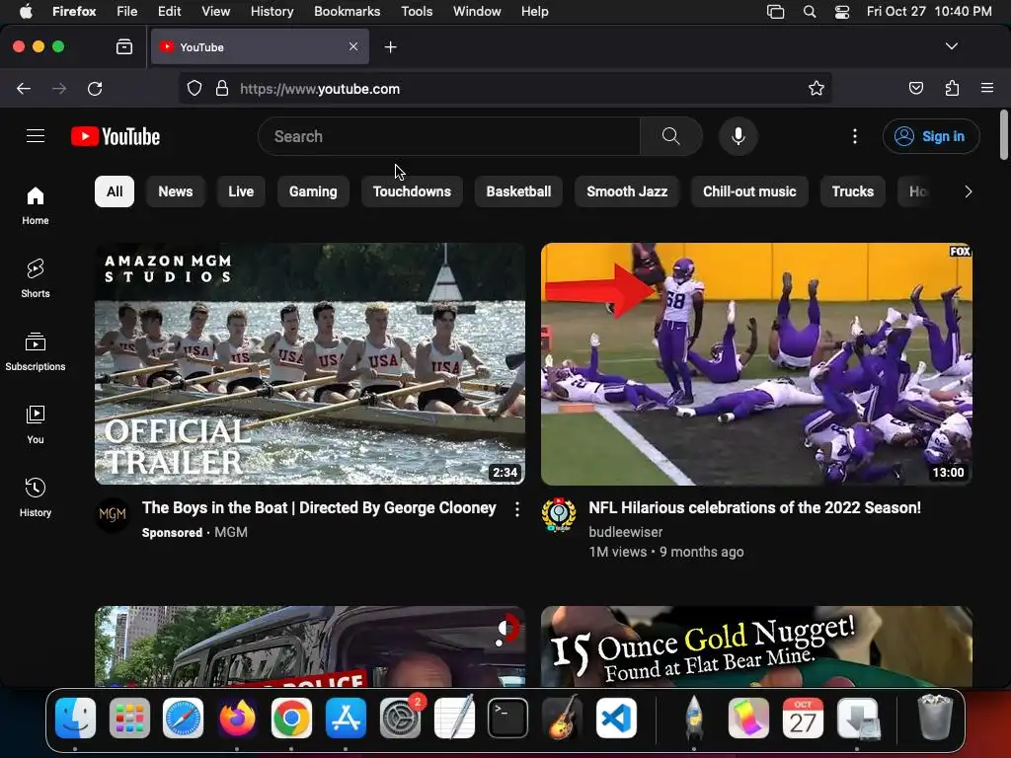This screenshot has height=758, width=1011.
Task: Open History in sidebar
Action: point(36,497)
